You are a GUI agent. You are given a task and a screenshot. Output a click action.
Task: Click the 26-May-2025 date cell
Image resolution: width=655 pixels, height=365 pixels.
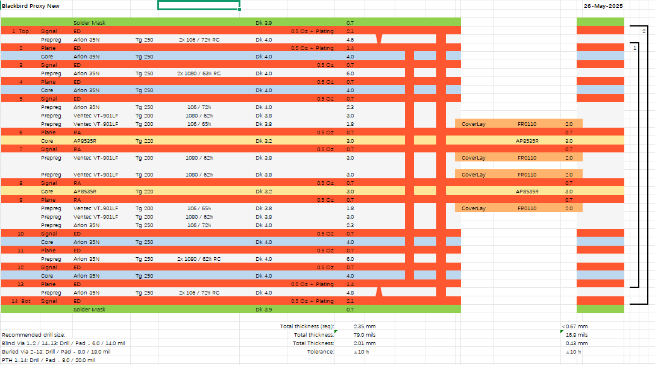[603, 5]
